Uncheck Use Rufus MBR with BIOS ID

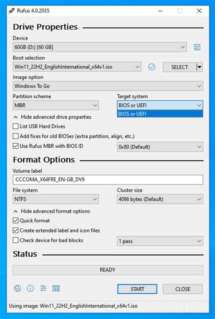15,146
